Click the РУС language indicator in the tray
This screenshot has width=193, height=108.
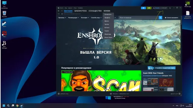point(177,106)
